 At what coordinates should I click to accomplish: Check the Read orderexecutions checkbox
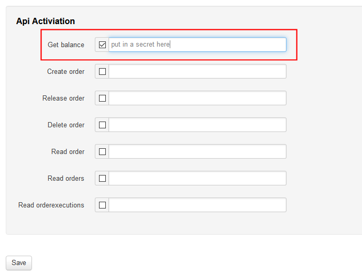[102, 205]
